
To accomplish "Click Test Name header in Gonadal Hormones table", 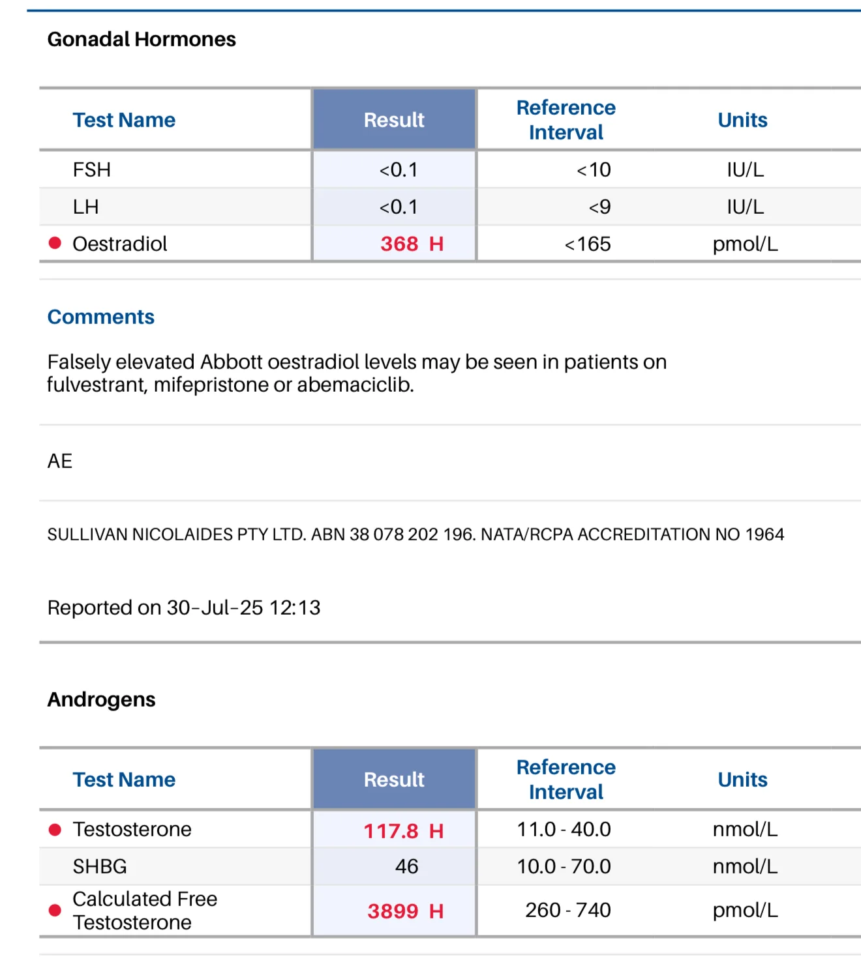I will click(x=124, y=120).
